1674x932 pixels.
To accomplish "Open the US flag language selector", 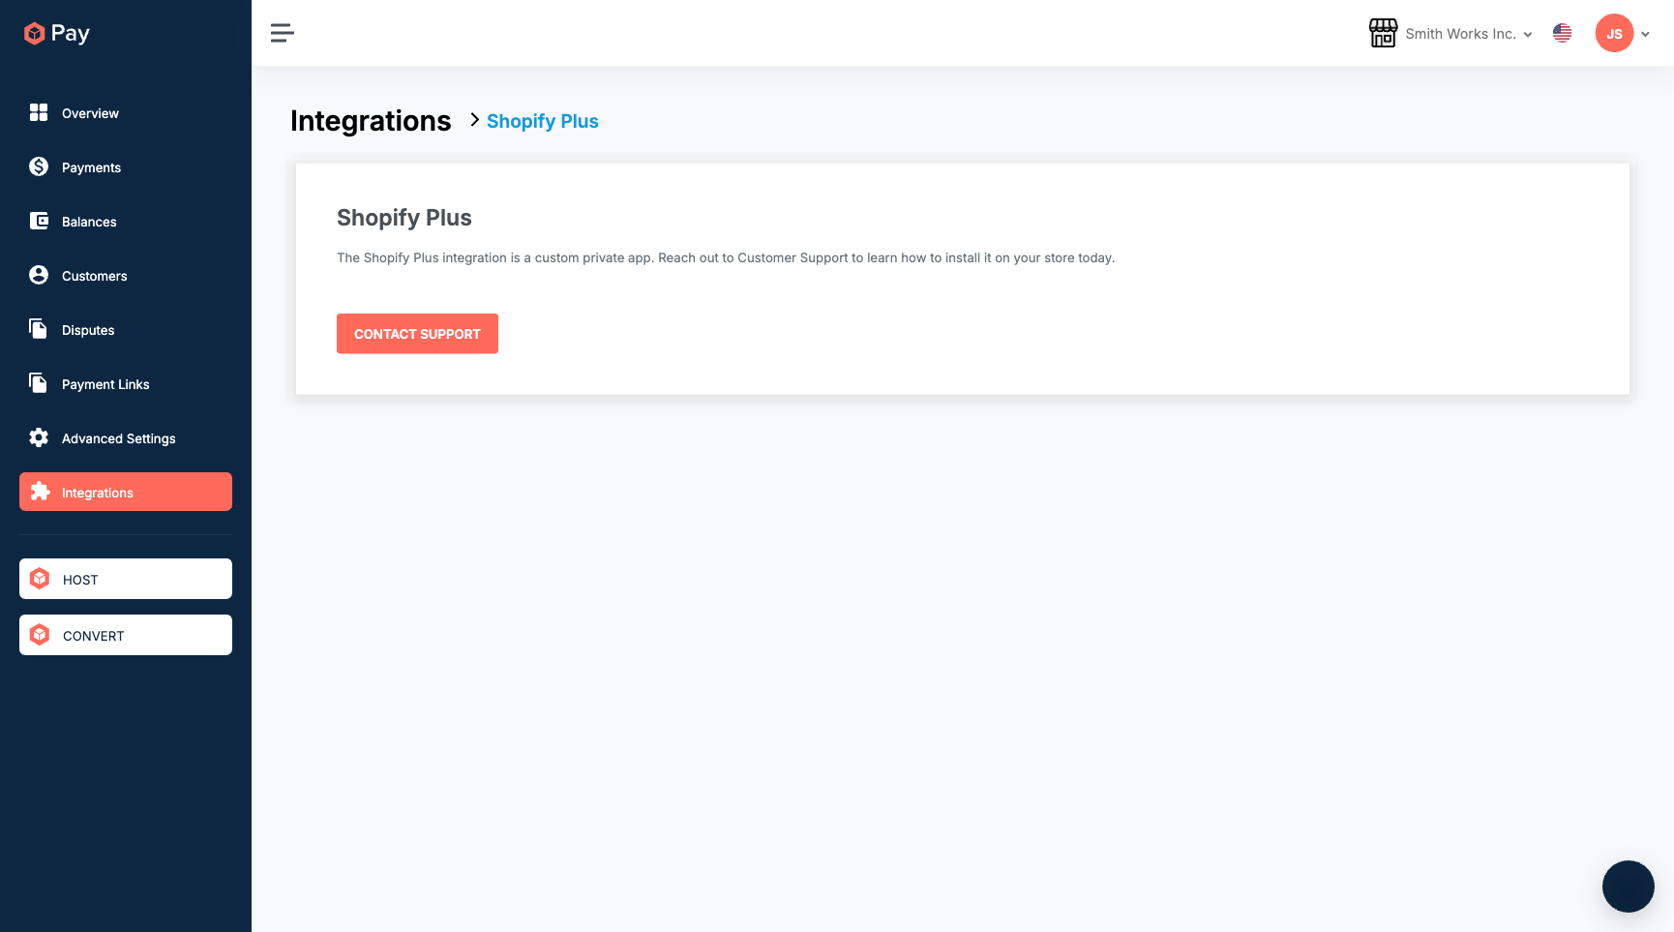I will (x=1562, y=33).
